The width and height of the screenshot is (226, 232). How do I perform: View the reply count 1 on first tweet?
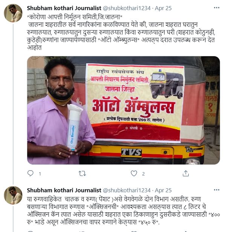click(x=40, y=174)
